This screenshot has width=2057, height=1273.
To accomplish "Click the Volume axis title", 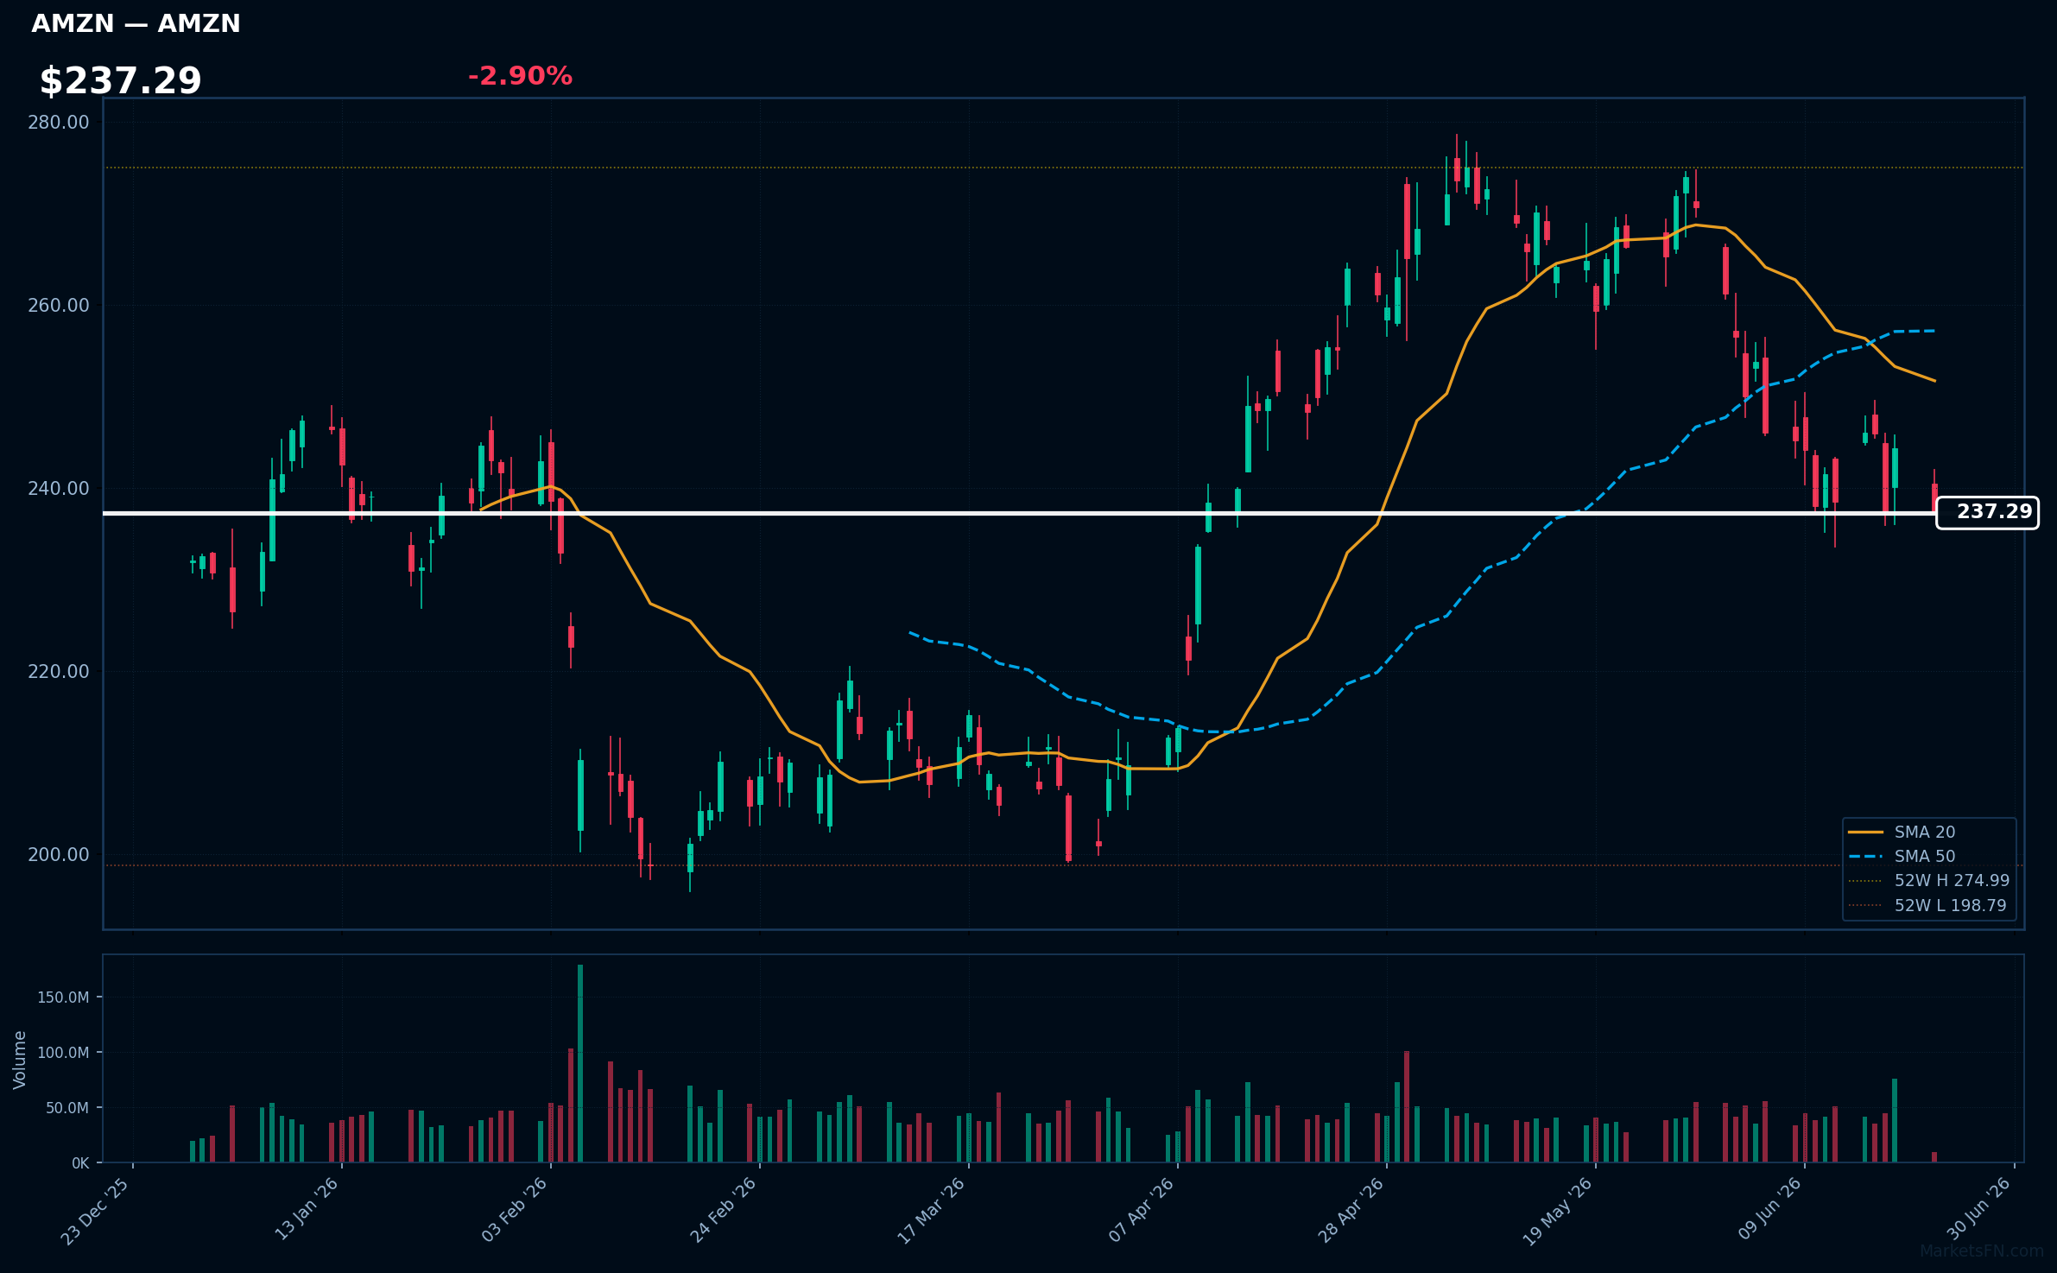I will click(x=20, y=1060).
